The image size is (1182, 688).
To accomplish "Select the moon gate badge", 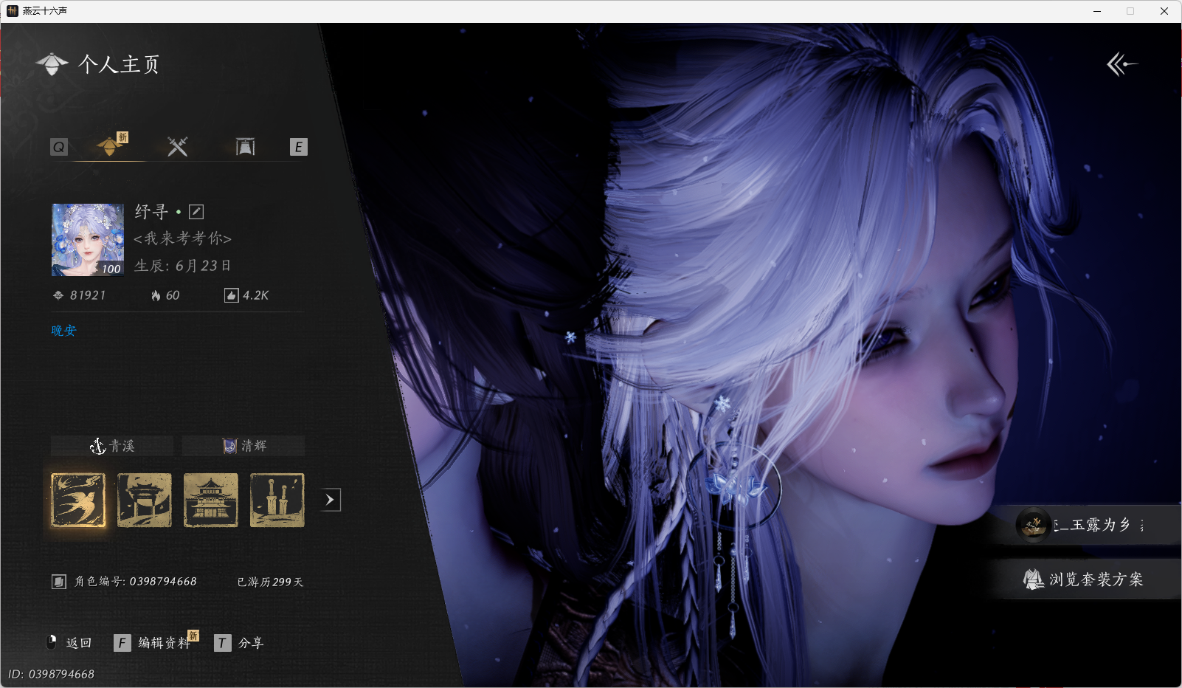I will coord(145,500).
